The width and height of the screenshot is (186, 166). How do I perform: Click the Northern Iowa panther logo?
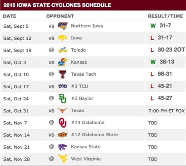pyautogui.click(x=63, y=26)
